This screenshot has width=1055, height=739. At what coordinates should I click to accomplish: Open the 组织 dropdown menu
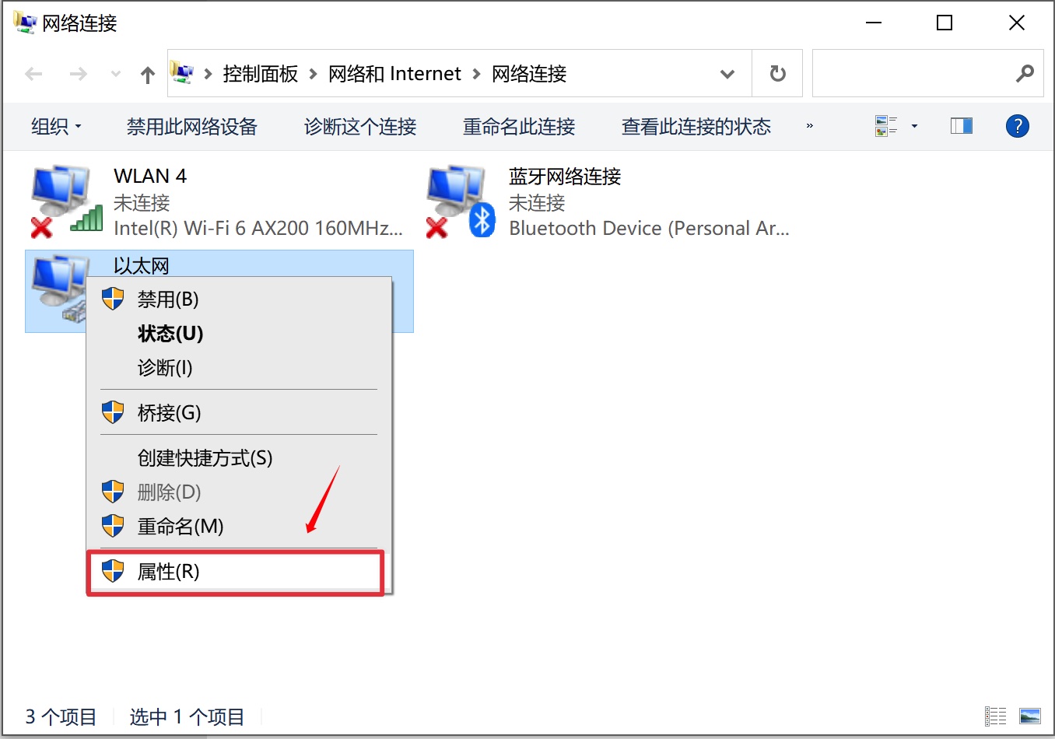(56, 126)
